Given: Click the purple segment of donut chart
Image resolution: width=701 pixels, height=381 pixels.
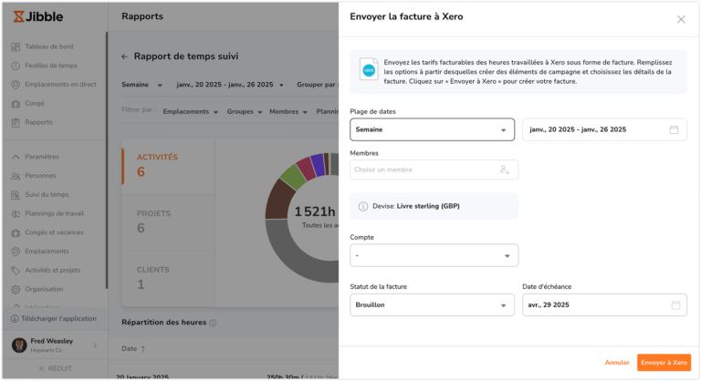Looking at the screenshot, I should click(x=318, y=164).
